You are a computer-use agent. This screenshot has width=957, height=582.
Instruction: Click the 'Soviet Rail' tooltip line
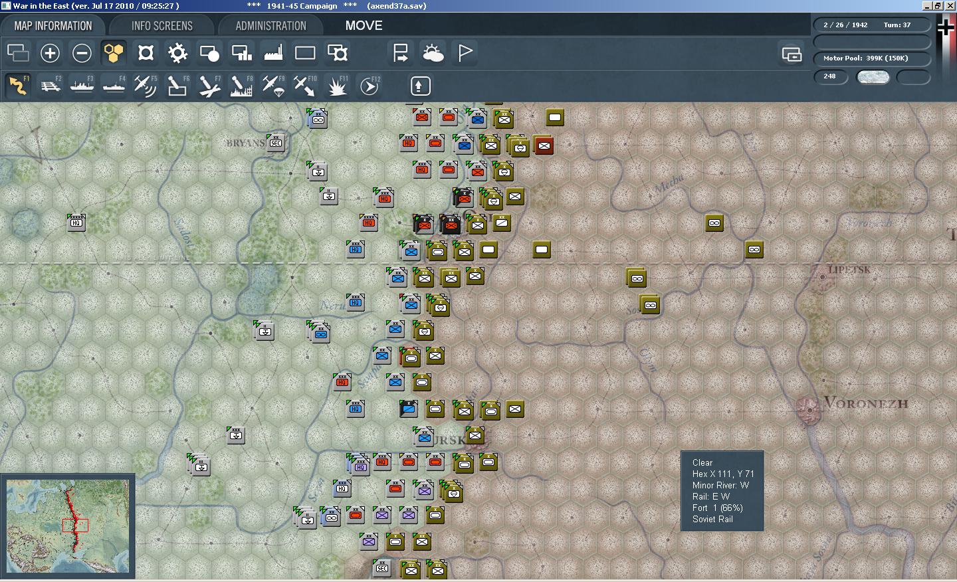[712, 519]
